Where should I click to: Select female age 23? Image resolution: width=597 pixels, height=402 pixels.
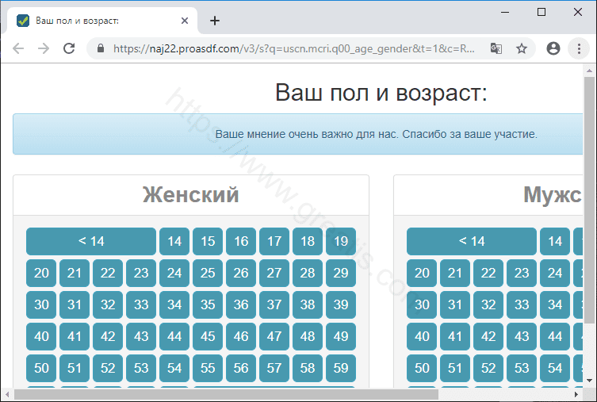[x=141, y=273]
